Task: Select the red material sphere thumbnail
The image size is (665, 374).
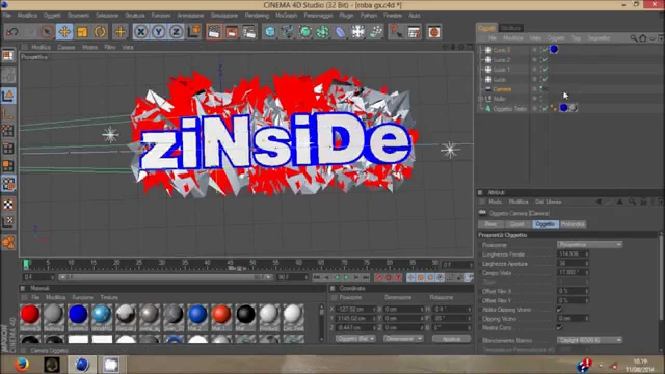Action: (30, 314)
